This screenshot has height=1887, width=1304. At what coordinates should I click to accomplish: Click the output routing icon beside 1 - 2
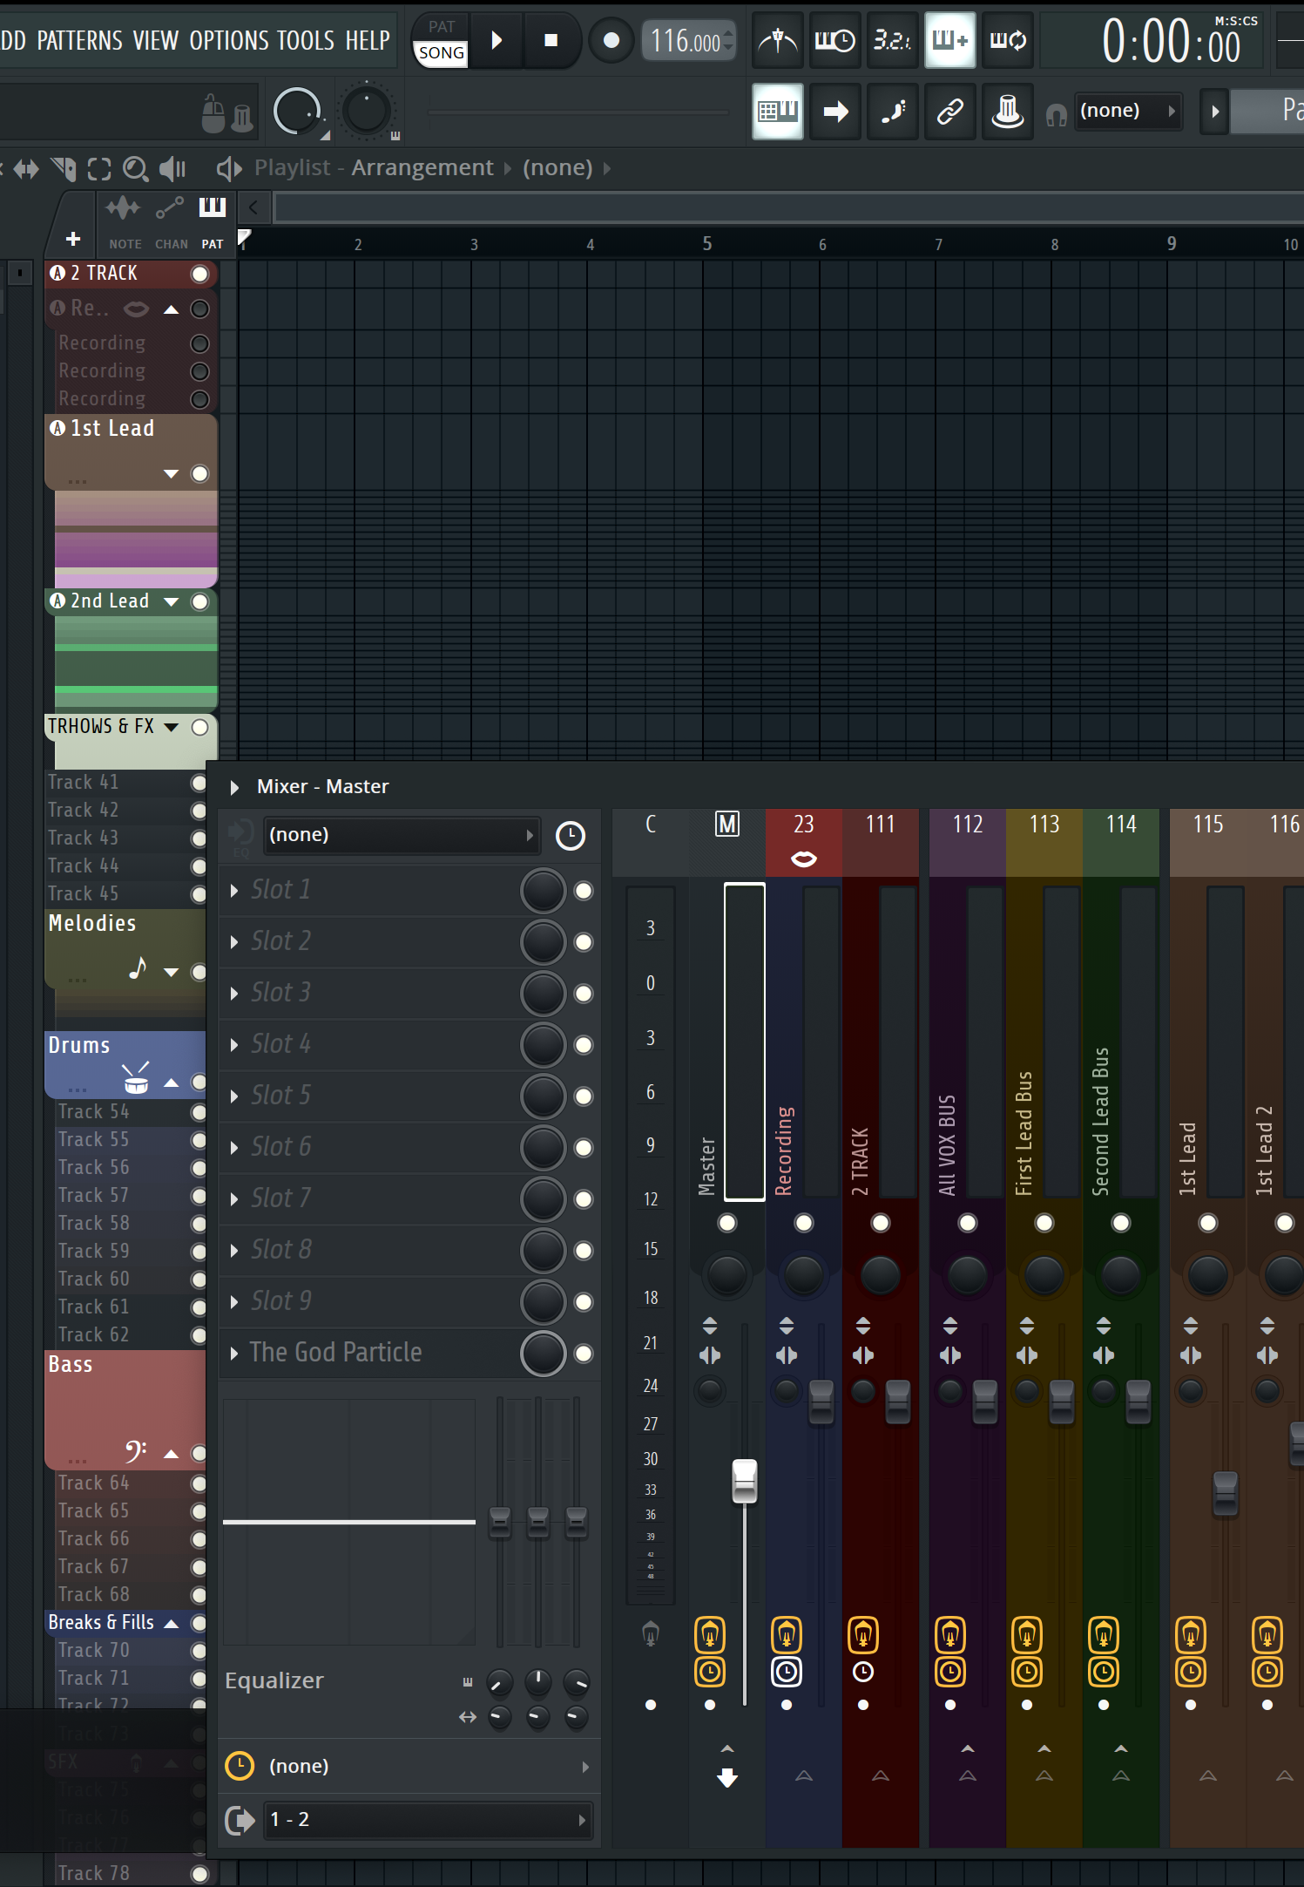(x=240, y=1820)
